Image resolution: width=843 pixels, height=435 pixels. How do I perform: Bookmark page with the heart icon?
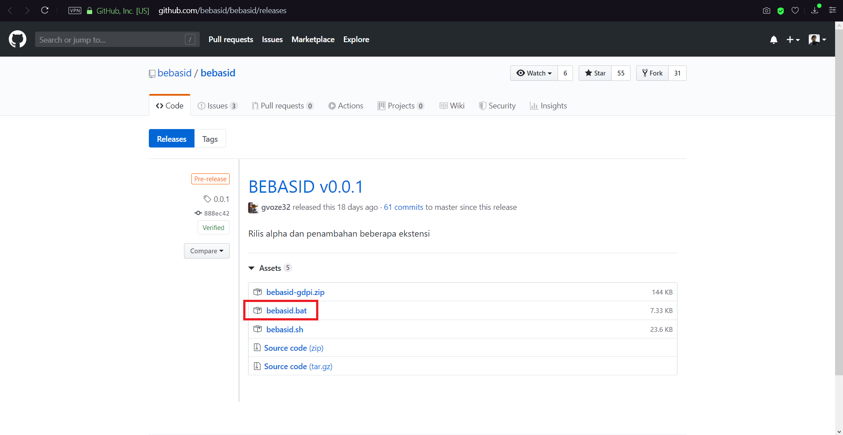coord(795,11)
